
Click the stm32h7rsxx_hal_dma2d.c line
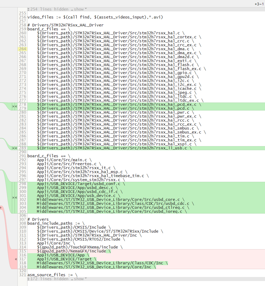118,57
